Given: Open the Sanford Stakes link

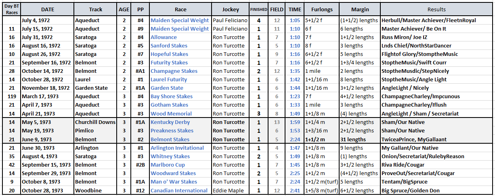Looking at the screenshot, I should (169, 45).
